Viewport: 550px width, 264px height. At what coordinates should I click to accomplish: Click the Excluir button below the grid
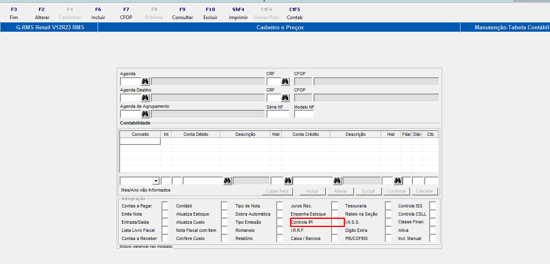(x=369, y=191)
